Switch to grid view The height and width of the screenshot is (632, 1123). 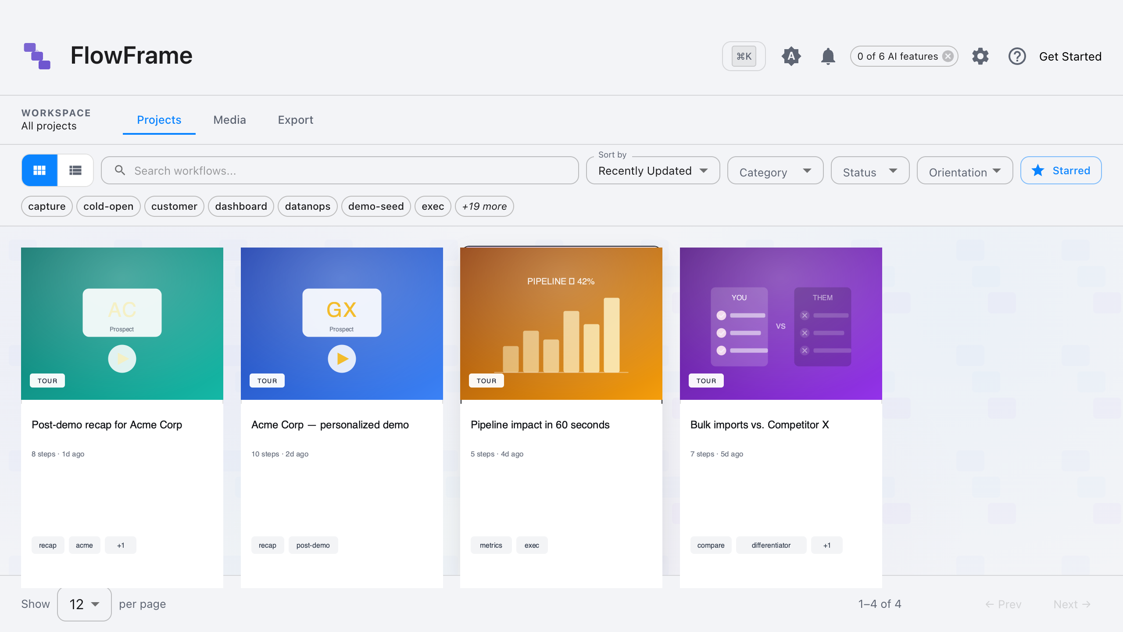click(39, 170)
